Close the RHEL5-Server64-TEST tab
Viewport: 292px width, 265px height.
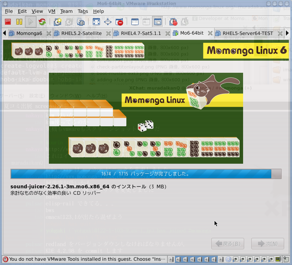(x=280, y=34)
